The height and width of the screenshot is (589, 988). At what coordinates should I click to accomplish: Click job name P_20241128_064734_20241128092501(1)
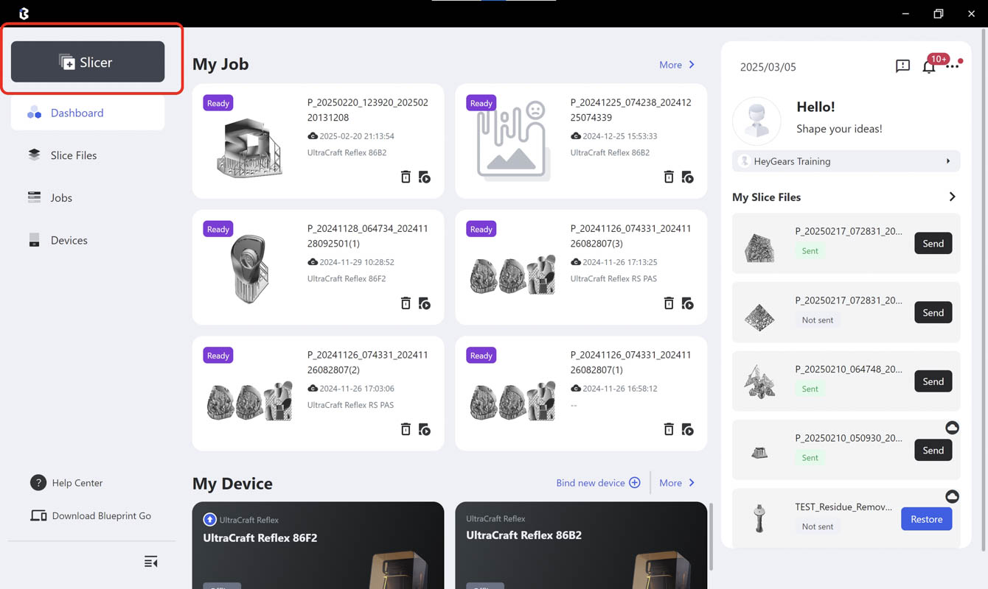click(368, 236)
